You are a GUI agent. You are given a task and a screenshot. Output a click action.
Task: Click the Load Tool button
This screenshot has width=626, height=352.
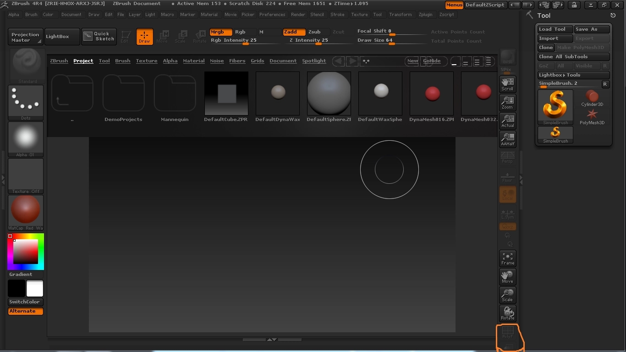pos(555,29)
